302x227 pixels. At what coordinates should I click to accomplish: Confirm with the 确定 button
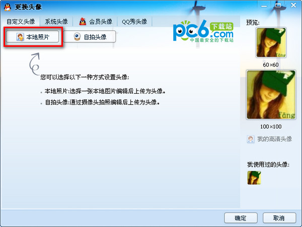coord(241,218)
